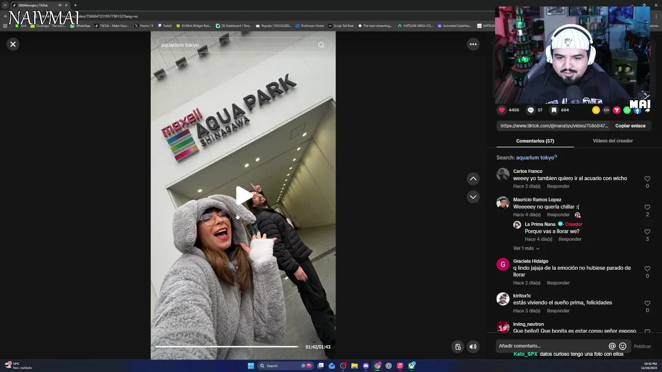The width and height of the screenshot is (662, 372).
Task: Open the Script Tail Beat bookmark
Action: tap(341, 25)
